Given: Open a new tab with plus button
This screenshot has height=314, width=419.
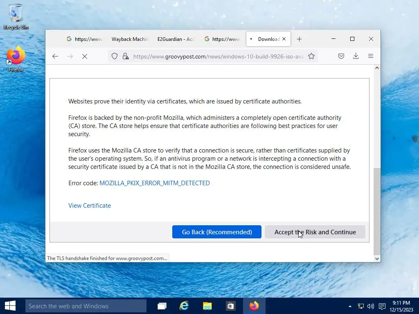Looking at the screenshot, I should [299, 39].
